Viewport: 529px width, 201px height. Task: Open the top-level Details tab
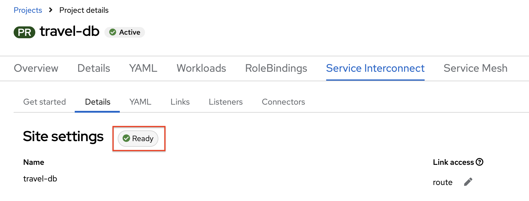pos(94,68)
